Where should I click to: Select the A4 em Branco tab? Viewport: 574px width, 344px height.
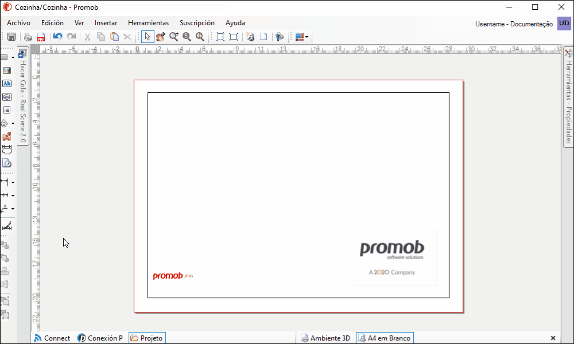click(x=385, y=338)
